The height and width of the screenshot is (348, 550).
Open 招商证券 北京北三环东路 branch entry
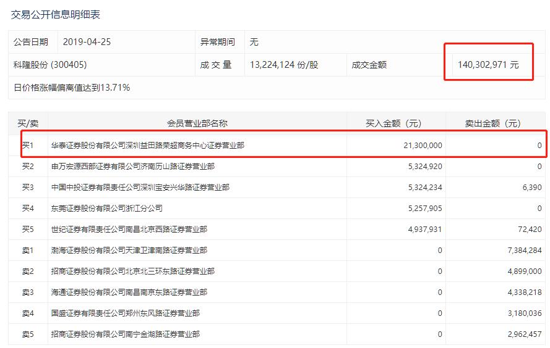133,271
